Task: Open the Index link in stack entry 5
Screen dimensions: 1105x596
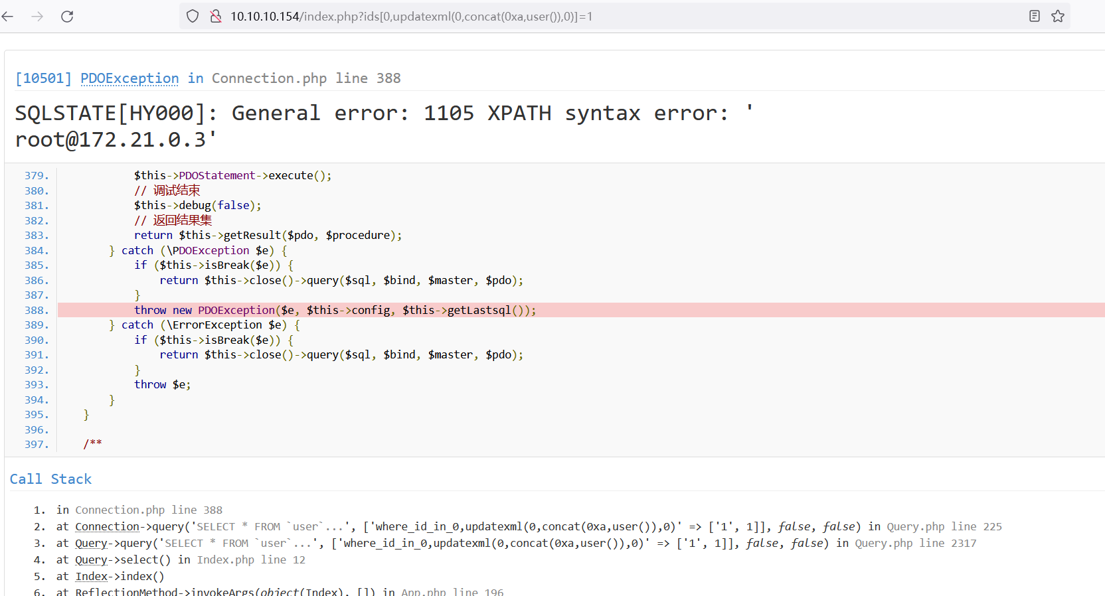Action: click(91, 576)
